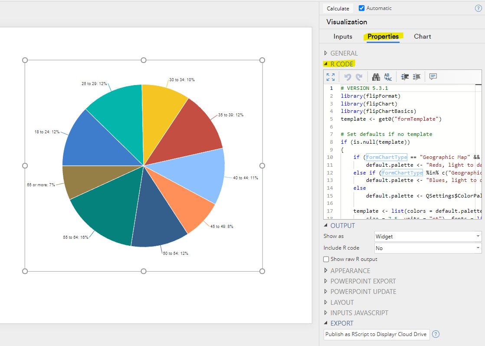Increase indent of the code lines
Viewport: 485px width, 346px height.
pos(416,77)
